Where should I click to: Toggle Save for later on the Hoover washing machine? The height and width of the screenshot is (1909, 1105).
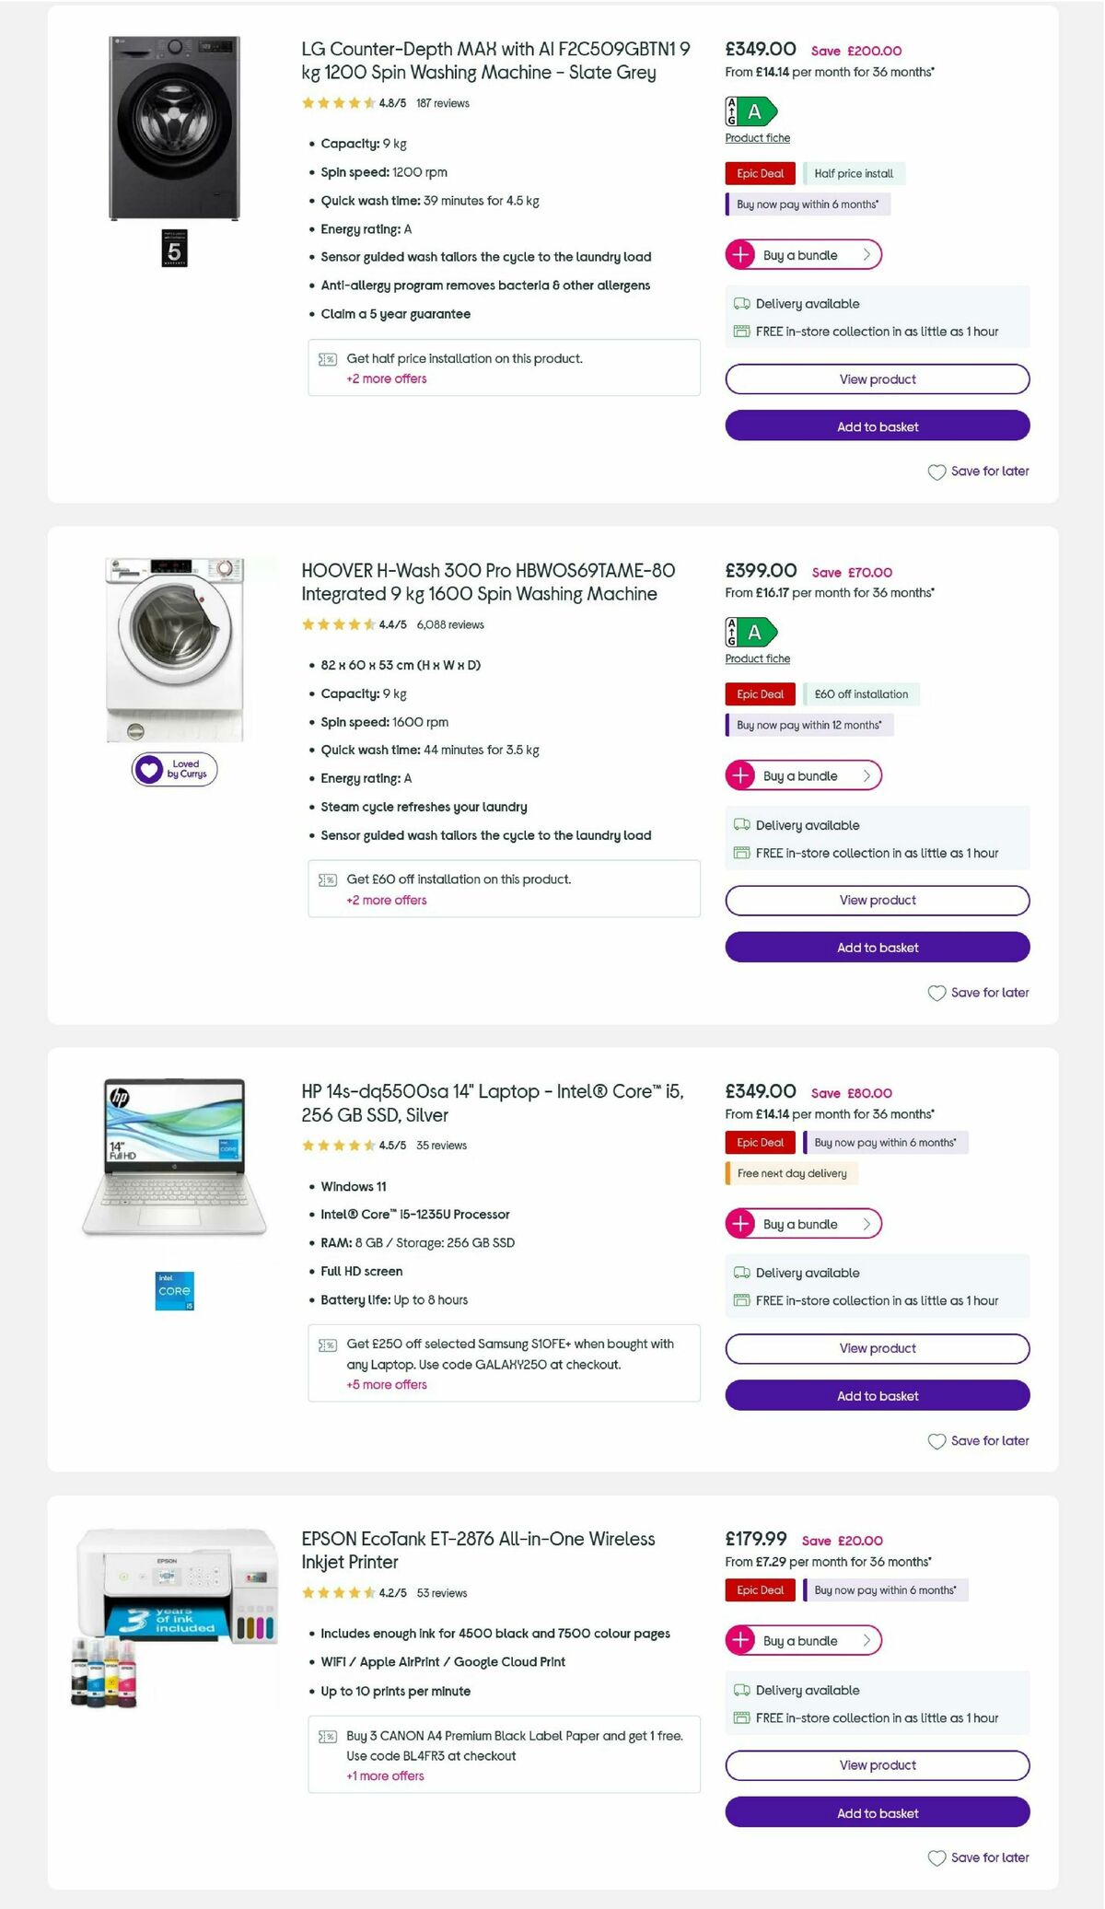978,993
